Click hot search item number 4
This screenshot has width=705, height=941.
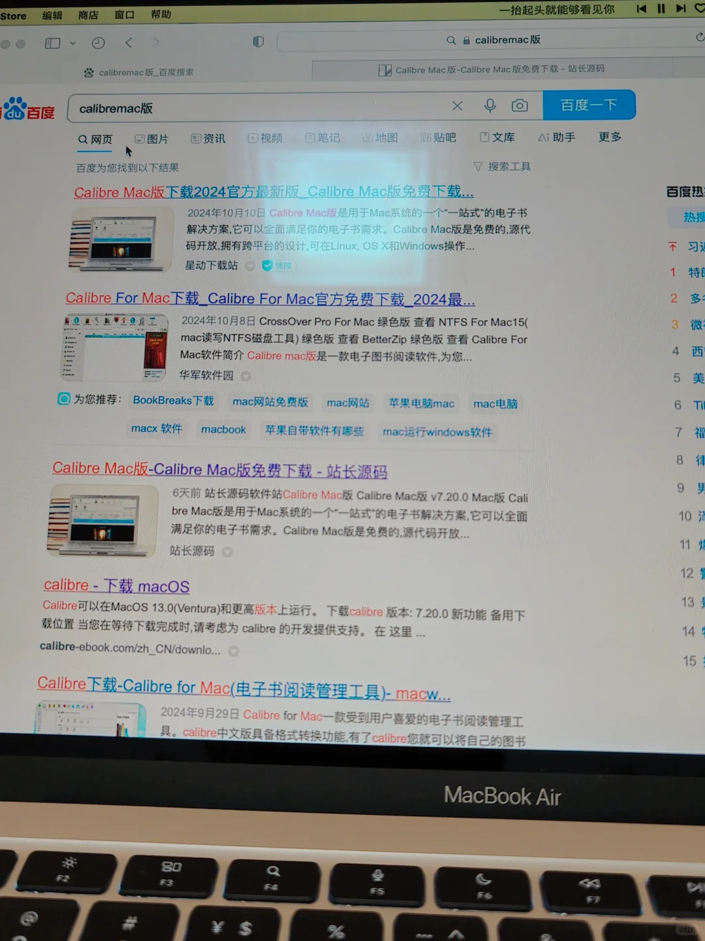688,352
